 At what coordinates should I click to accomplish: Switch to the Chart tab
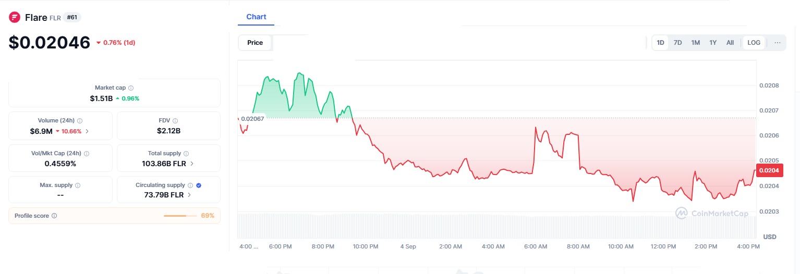click(256, 17)
